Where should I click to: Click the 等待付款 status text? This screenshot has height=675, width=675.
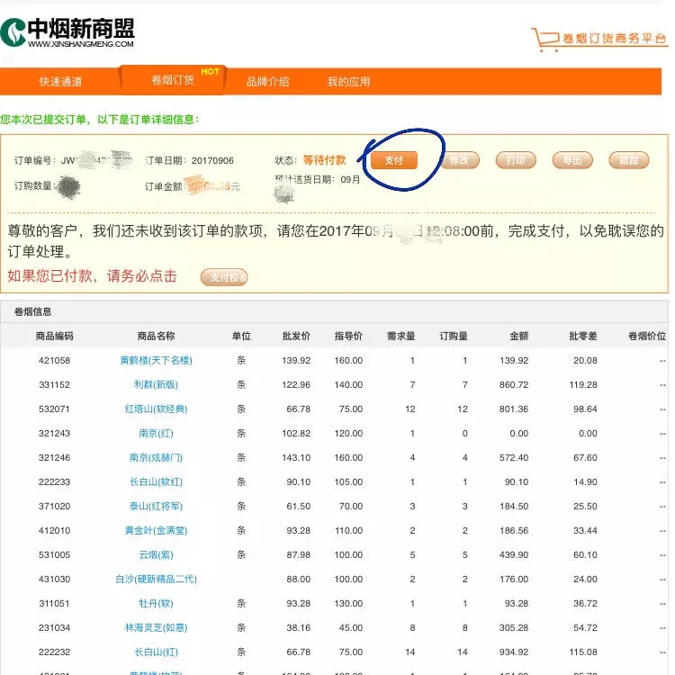324,160
